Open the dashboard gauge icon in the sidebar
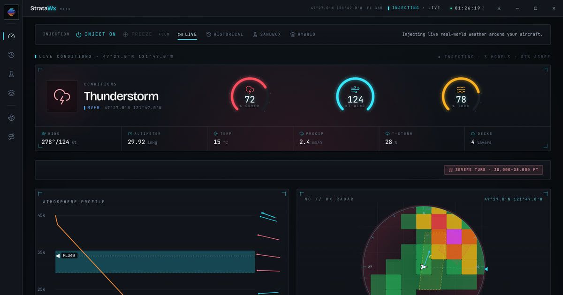Viewport: 563px width, 295px height. [x=11, y=36]
